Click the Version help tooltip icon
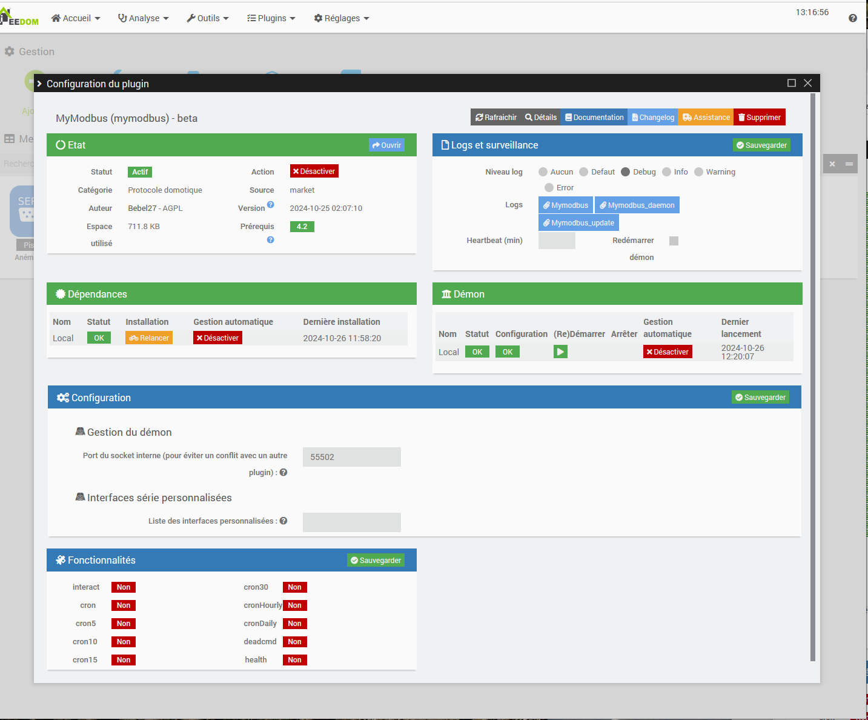Screen dimensions: 868x720 click(271, 205)
